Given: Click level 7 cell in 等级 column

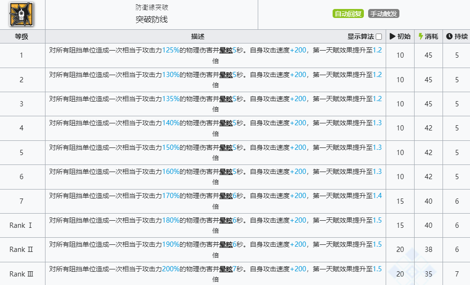Looking at the screenshot, I should click(22, 201).
